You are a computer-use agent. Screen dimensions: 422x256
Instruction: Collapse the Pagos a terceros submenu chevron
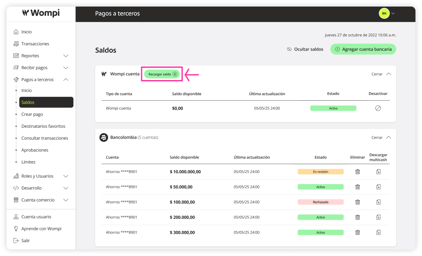[66, 80]
